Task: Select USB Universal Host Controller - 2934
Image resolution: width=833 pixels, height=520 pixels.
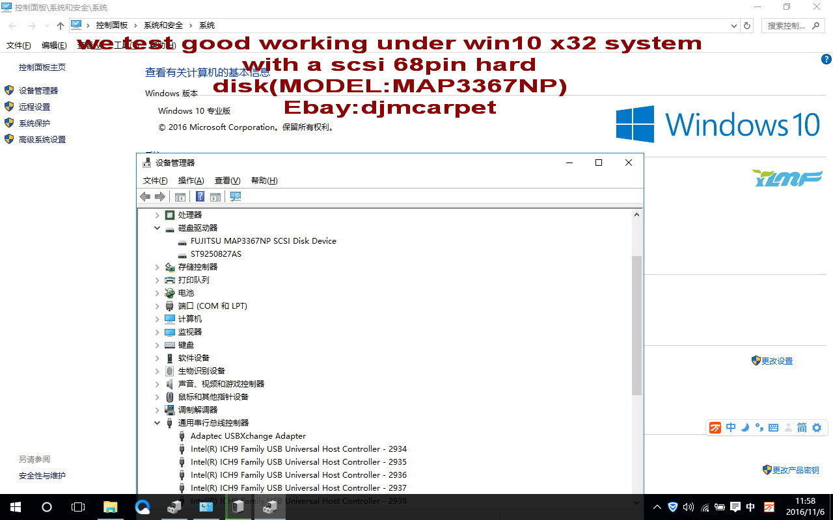Action: tap(299, 449)
